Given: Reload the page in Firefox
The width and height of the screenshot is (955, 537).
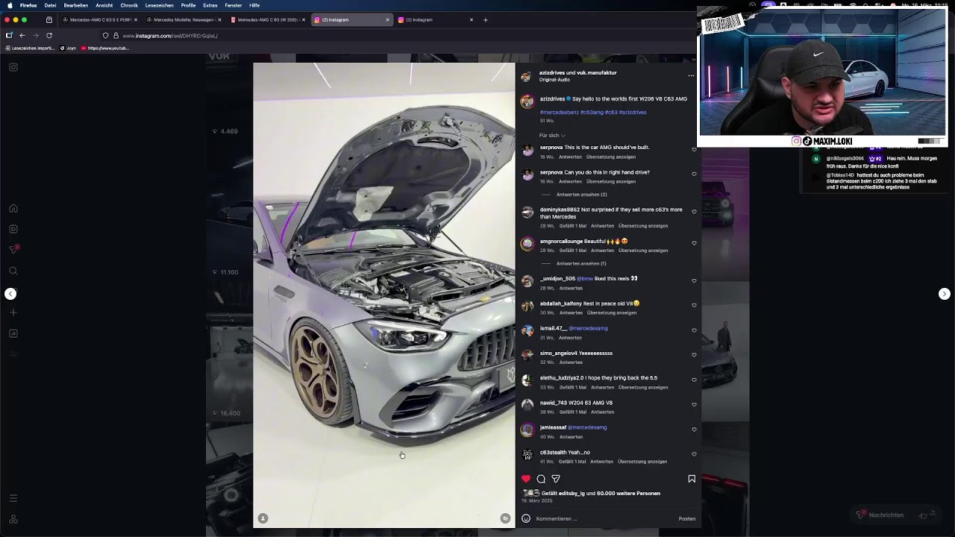Looking at the screenshot, I should click(49, 35).
